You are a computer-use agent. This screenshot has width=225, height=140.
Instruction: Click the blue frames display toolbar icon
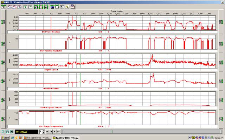tap(52, 7)
